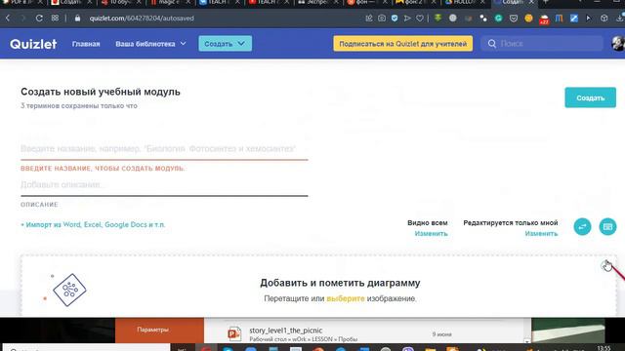Click the red weather extension icon
The width and height of the screenshot is (625, 351).
click(544, 19)
